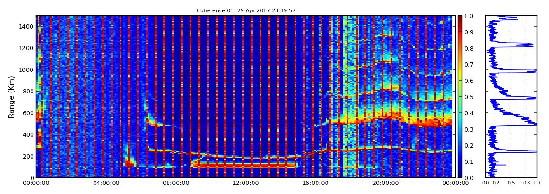Click the 0.3 colorbar tick label
The image size is (549, 194).
[x=468, y=129]
